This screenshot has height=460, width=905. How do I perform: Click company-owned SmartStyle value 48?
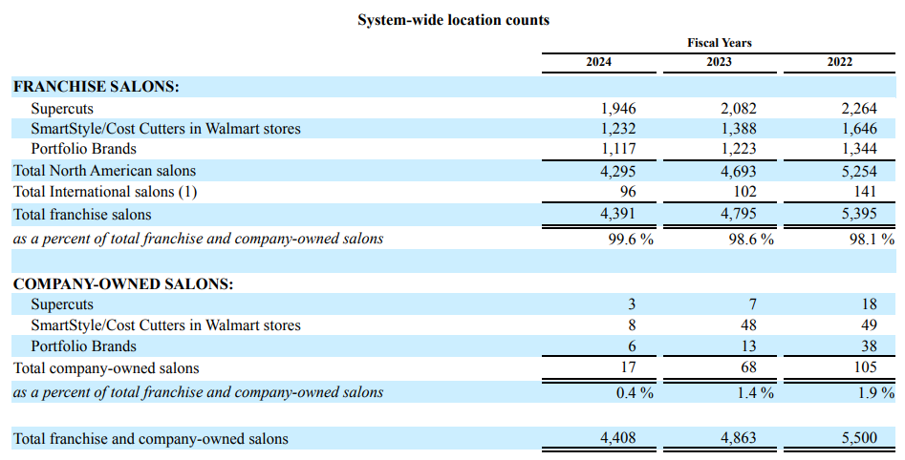(748, 325)
